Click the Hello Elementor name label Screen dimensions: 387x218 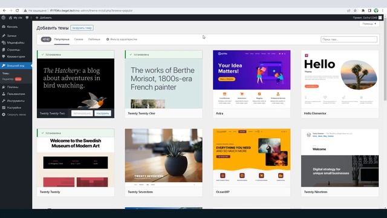[x=315, y=113]
